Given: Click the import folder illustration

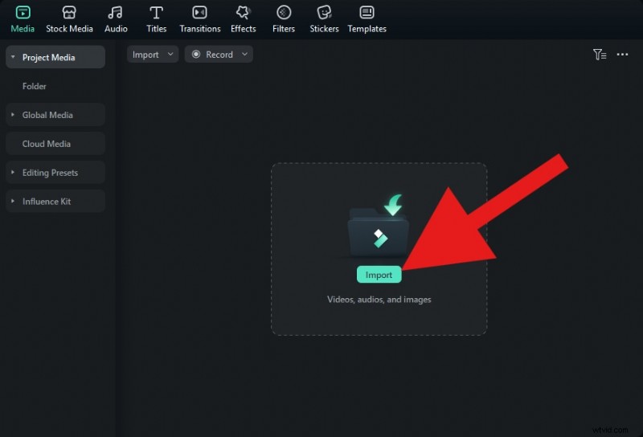Looking at the screenshot, I should pos(379,226).
